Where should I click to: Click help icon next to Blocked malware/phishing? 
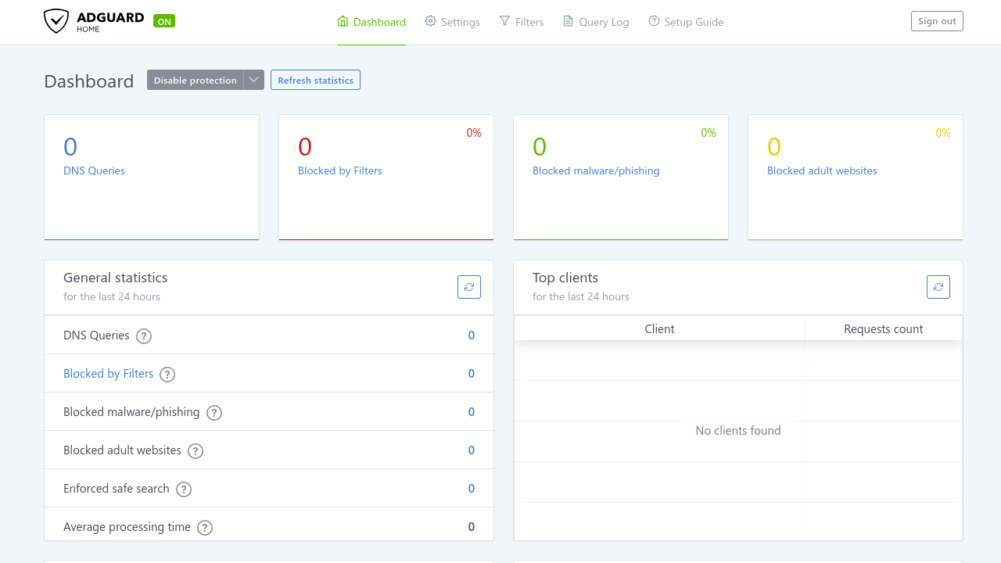214,413
